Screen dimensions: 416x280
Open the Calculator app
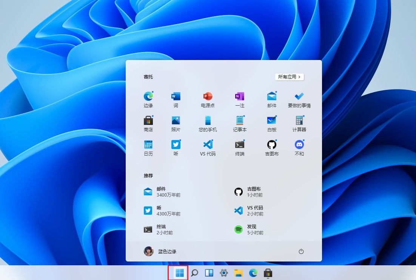coord(299,123)
